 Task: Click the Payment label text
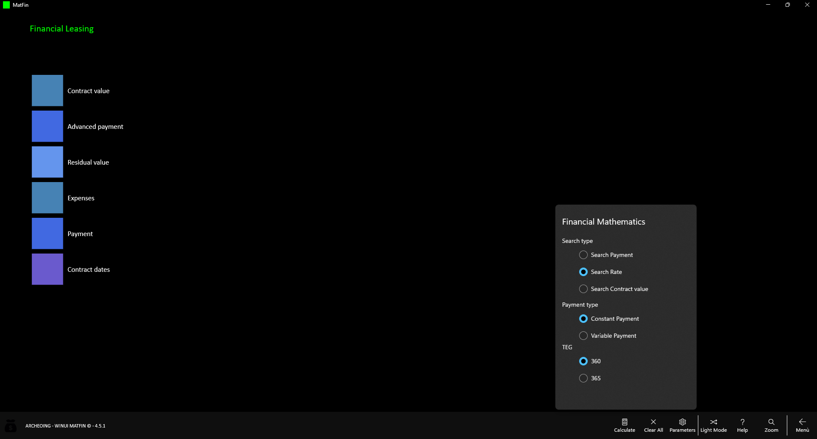point(80,234)
